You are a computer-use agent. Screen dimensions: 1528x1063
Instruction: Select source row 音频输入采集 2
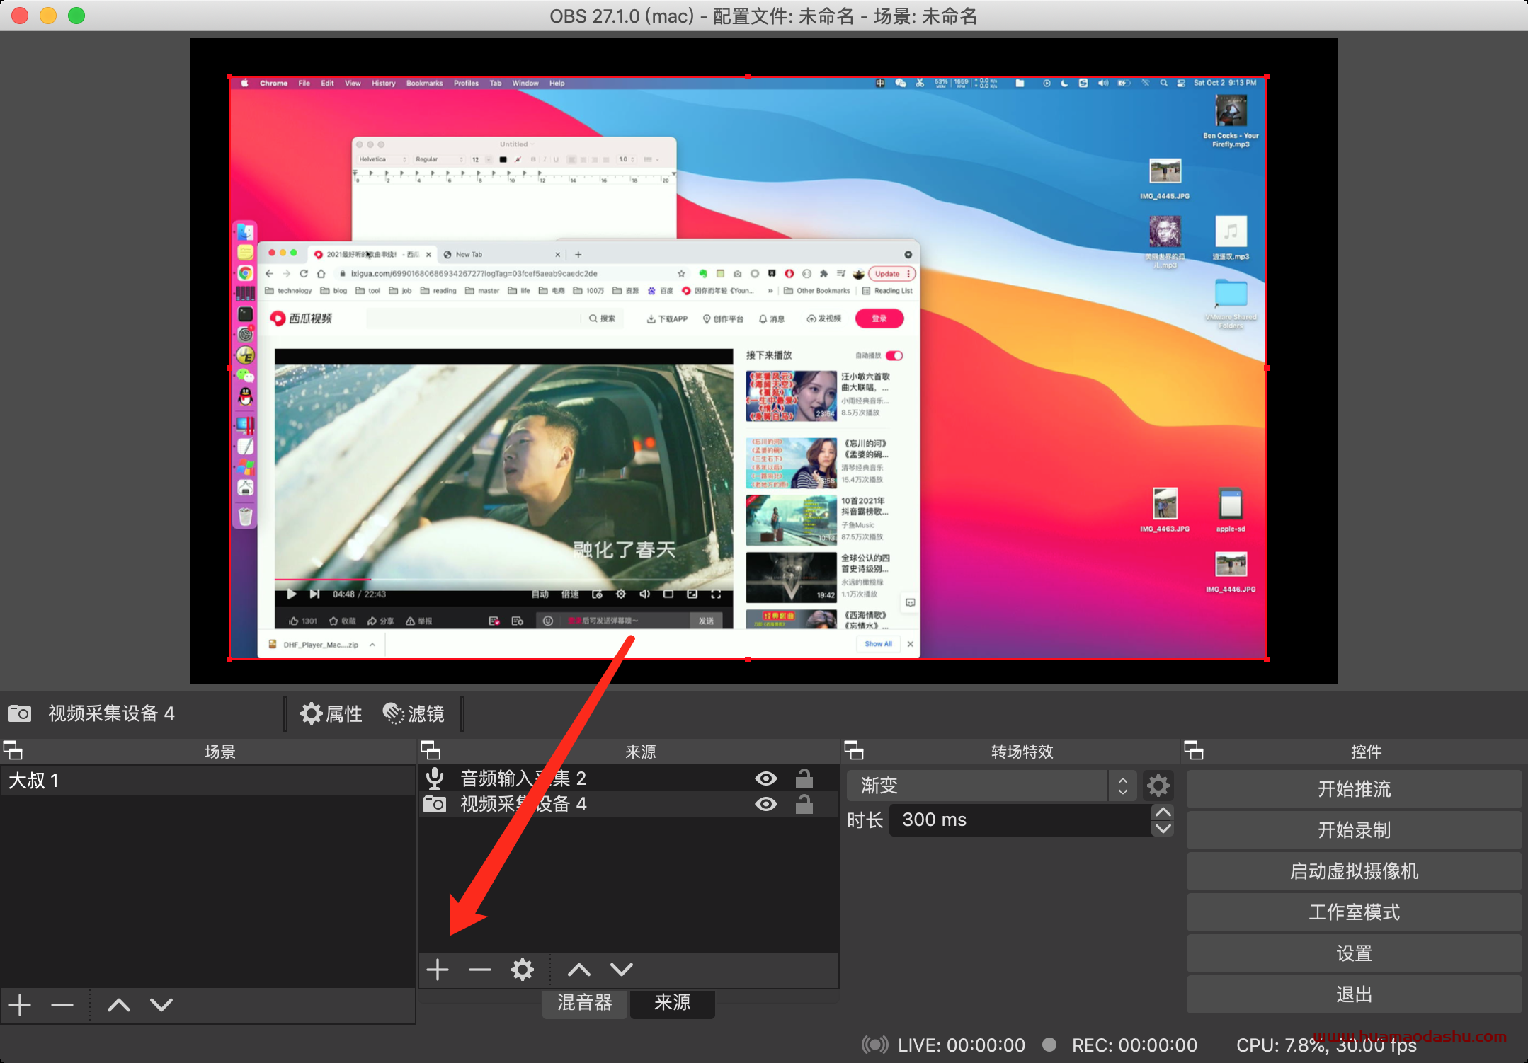[x=628, y=778]
